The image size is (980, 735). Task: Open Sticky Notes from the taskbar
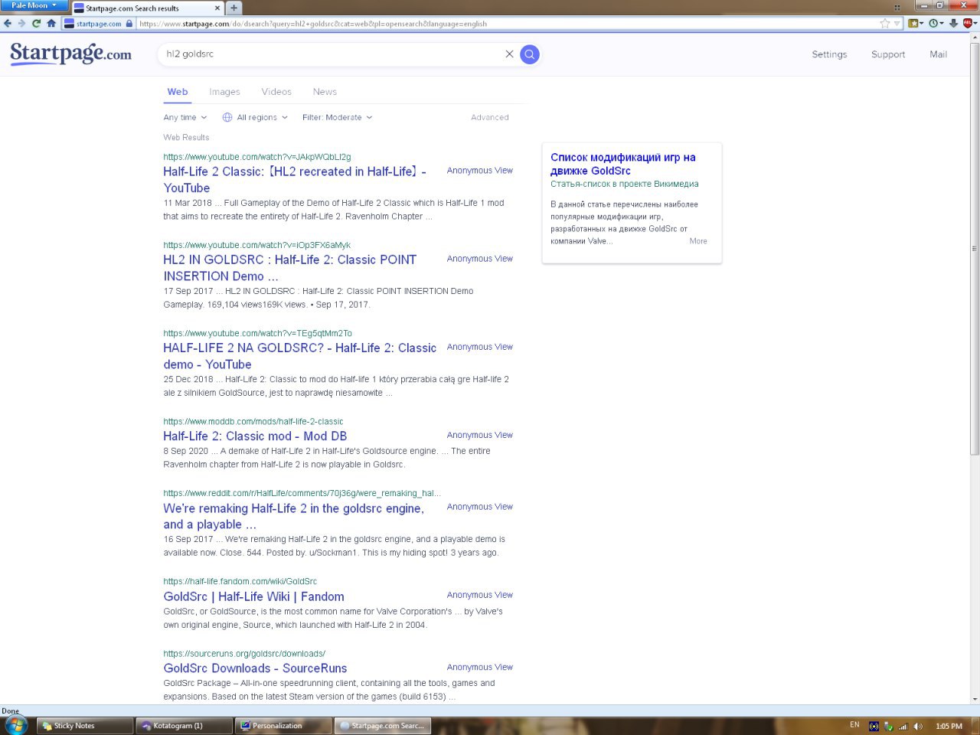click(x=85, y=726)
